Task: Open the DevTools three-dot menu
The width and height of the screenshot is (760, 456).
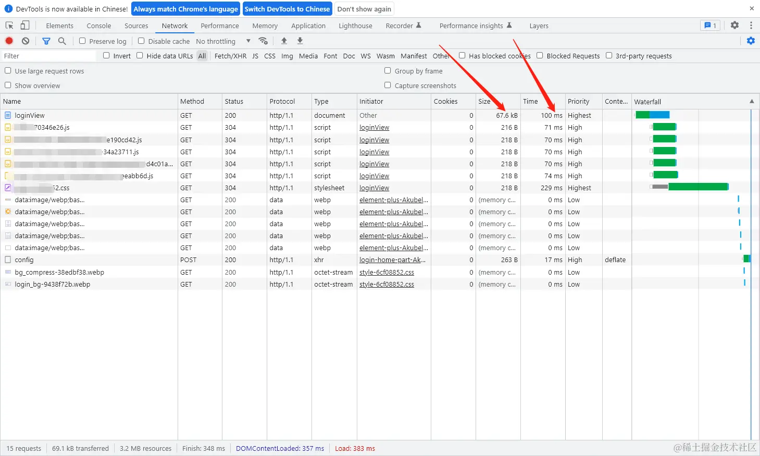Action: coord(751,25)
